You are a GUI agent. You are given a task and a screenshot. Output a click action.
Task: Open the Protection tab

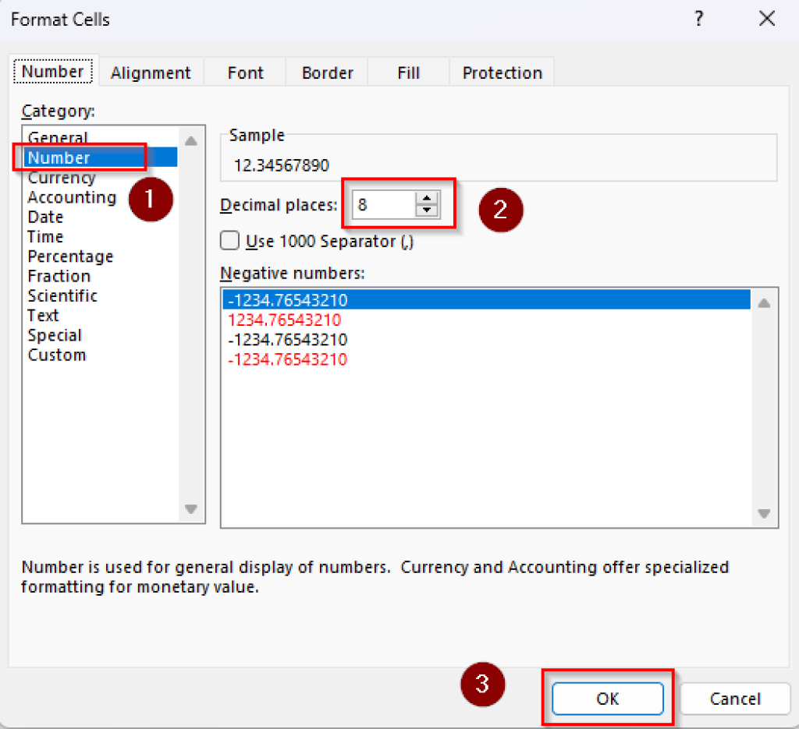[x=502, y=72]
